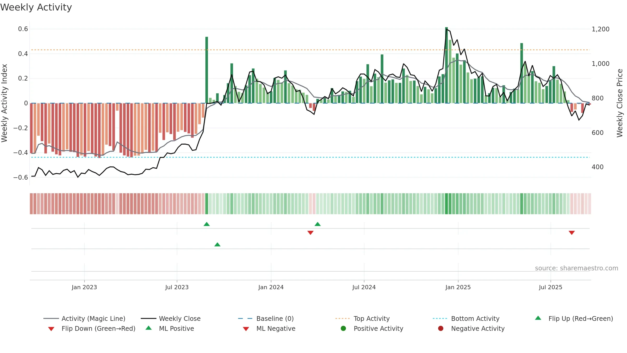Click the red flip-down marker near August 2025
This screenshot has height=353, width=627.
tap(572, 233)
